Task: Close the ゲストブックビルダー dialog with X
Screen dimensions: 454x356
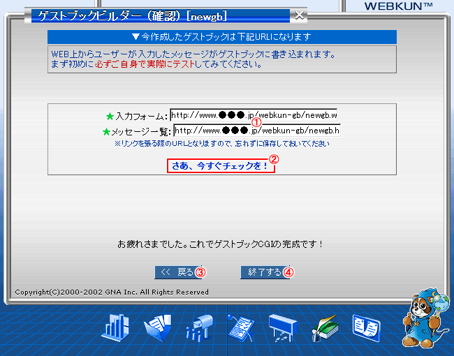Action: (x=299, y=15)
